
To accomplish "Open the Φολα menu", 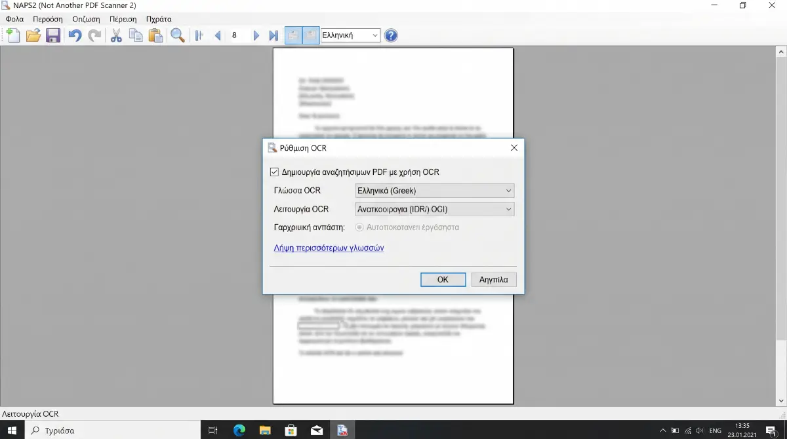I will coord(14,19).
